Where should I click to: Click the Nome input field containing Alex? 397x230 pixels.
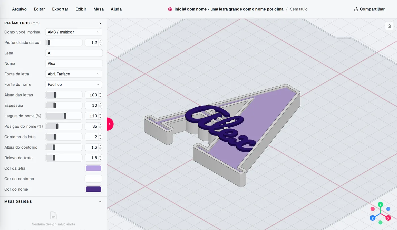pos(74,64)
